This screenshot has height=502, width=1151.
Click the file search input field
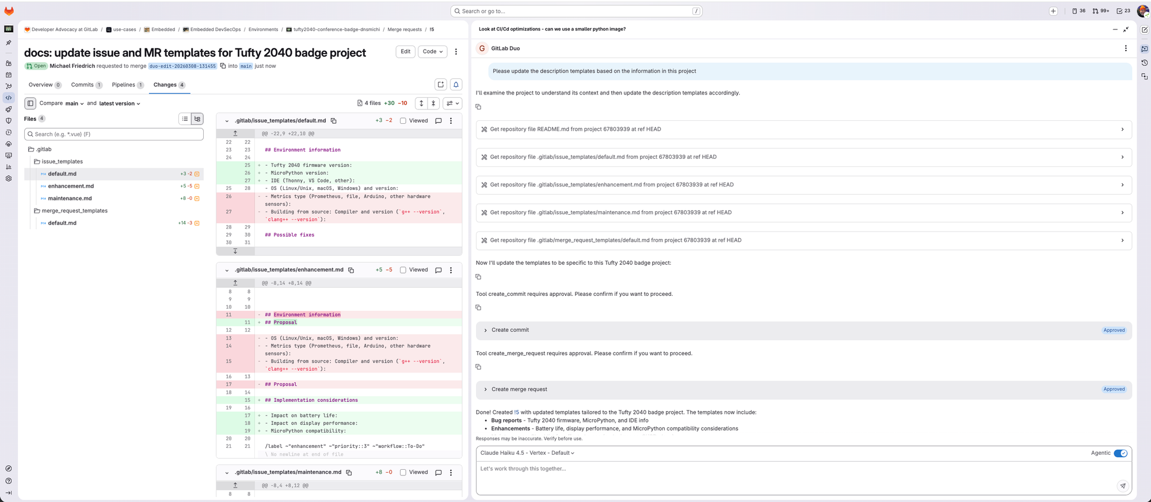click(x=114, y=134)
